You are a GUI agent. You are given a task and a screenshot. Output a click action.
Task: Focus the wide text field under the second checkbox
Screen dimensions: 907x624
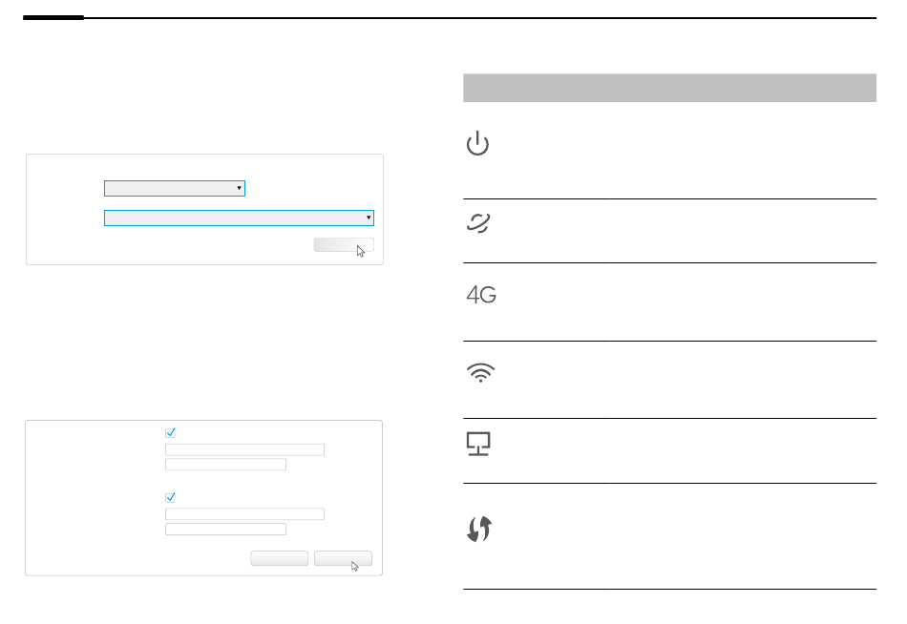coord(244,514)
